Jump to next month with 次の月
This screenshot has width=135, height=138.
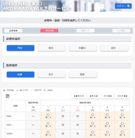click(123, 96)
